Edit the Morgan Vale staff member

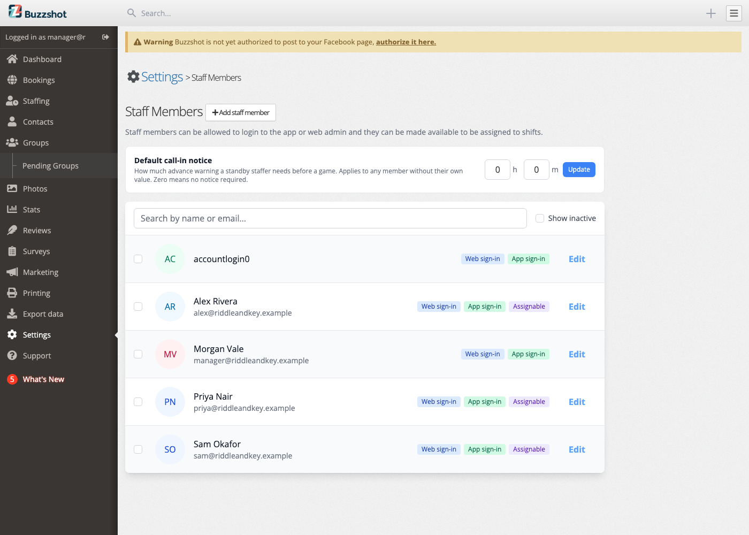[577, 354]
